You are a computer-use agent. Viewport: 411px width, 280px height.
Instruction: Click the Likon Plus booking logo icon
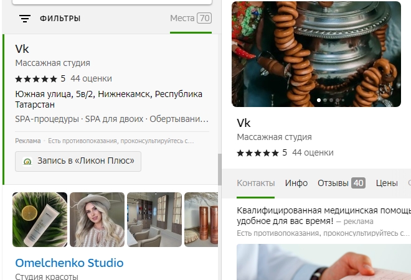point(27,161)
